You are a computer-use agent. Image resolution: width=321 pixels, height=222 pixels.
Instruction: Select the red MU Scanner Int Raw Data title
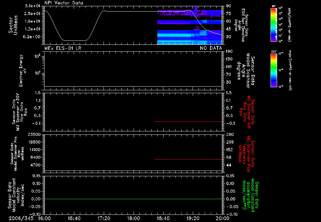247,112
